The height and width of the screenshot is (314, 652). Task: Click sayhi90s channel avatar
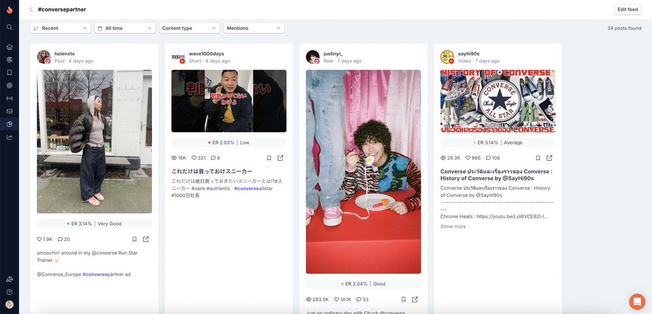click(x=447, y=57)
